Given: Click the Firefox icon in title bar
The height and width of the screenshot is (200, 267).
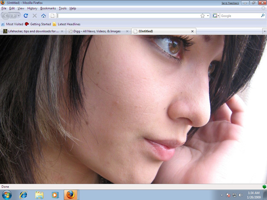Looking at the screenshot, I should click(x=3, y=2).
